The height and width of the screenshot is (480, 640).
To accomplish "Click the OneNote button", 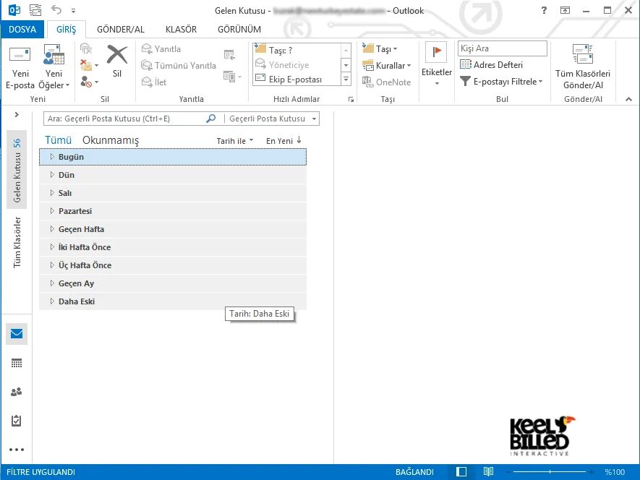I will tap(386, 82).
